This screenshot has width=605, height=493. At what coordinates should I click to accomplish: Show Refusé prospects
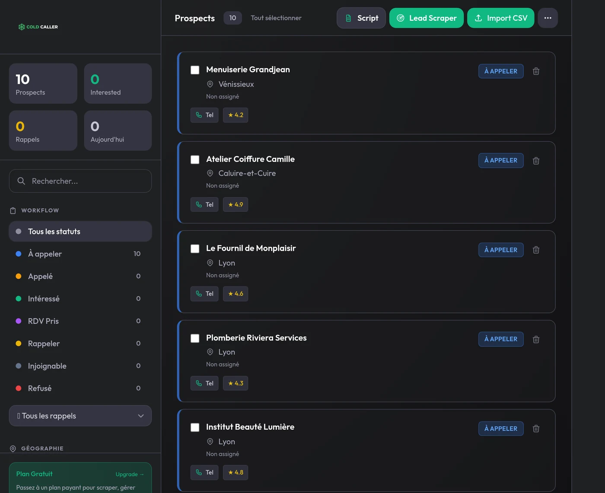(80, 388)
